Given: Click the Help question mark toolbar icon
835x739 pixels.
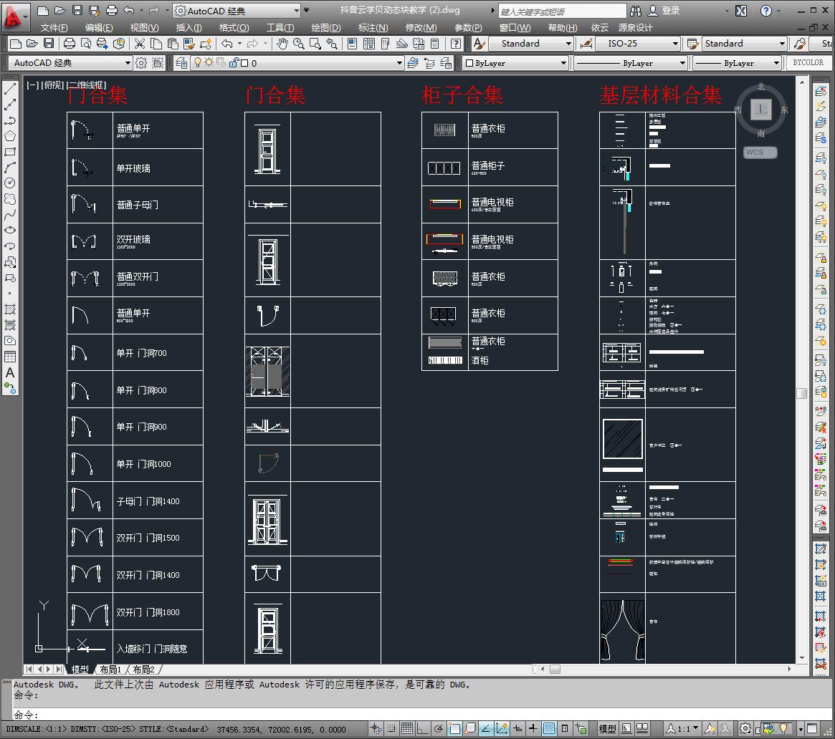Looking at the screenshot, I should pyautogui.click(x=456, y=44).
